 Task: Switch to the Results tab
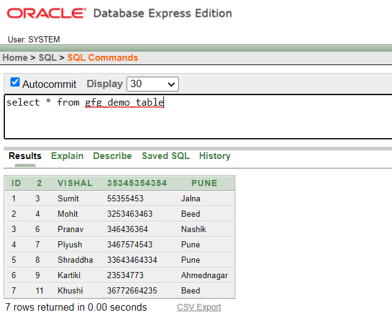25,156
